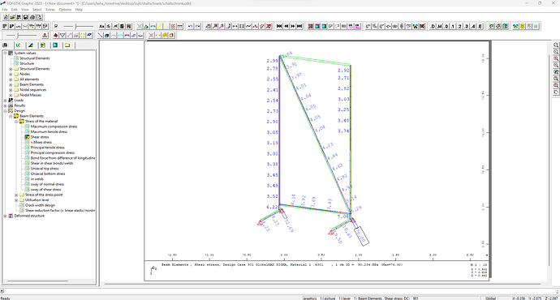Toggle the small checkbox beside the toolbar slider

pos(56,26)
